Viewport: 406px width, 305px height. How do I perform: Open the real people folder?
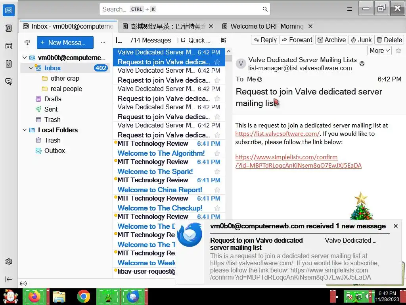tap(66, 89)
